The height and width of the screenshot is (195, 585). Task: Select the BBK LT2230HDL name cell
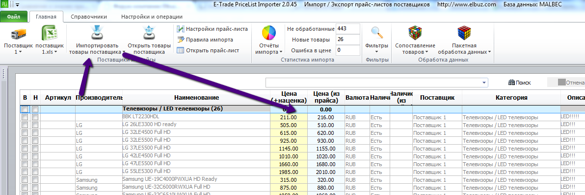click(x=196, y=117)
